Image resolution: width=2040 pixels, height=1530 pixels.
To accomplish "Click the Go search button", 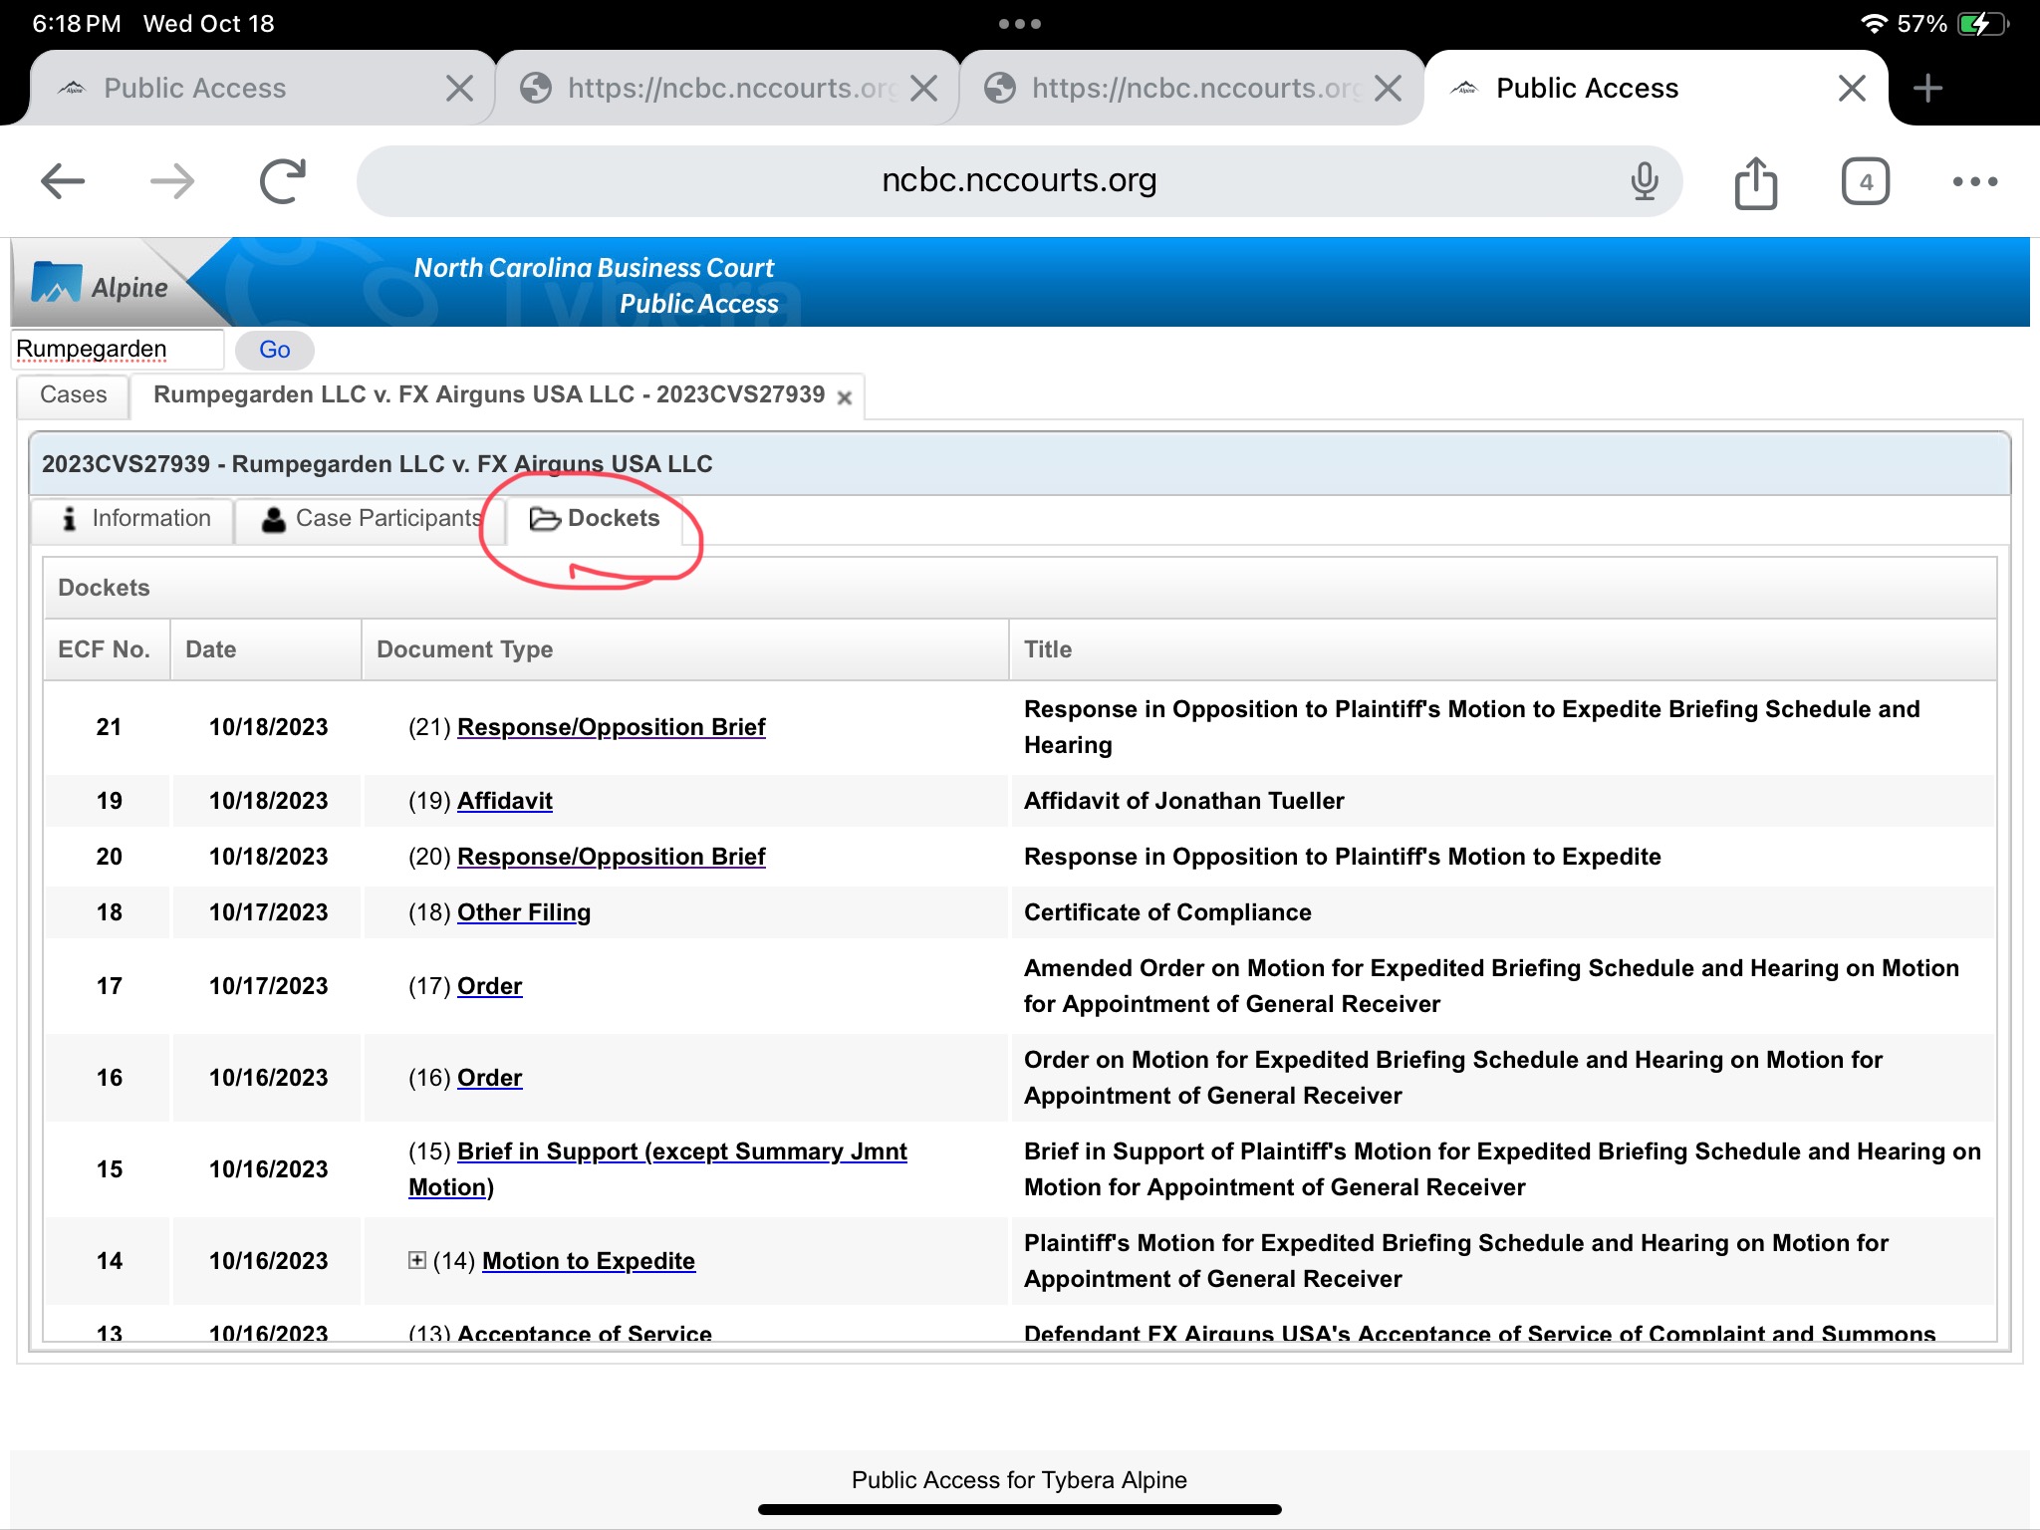I will [x=274, y=350].
